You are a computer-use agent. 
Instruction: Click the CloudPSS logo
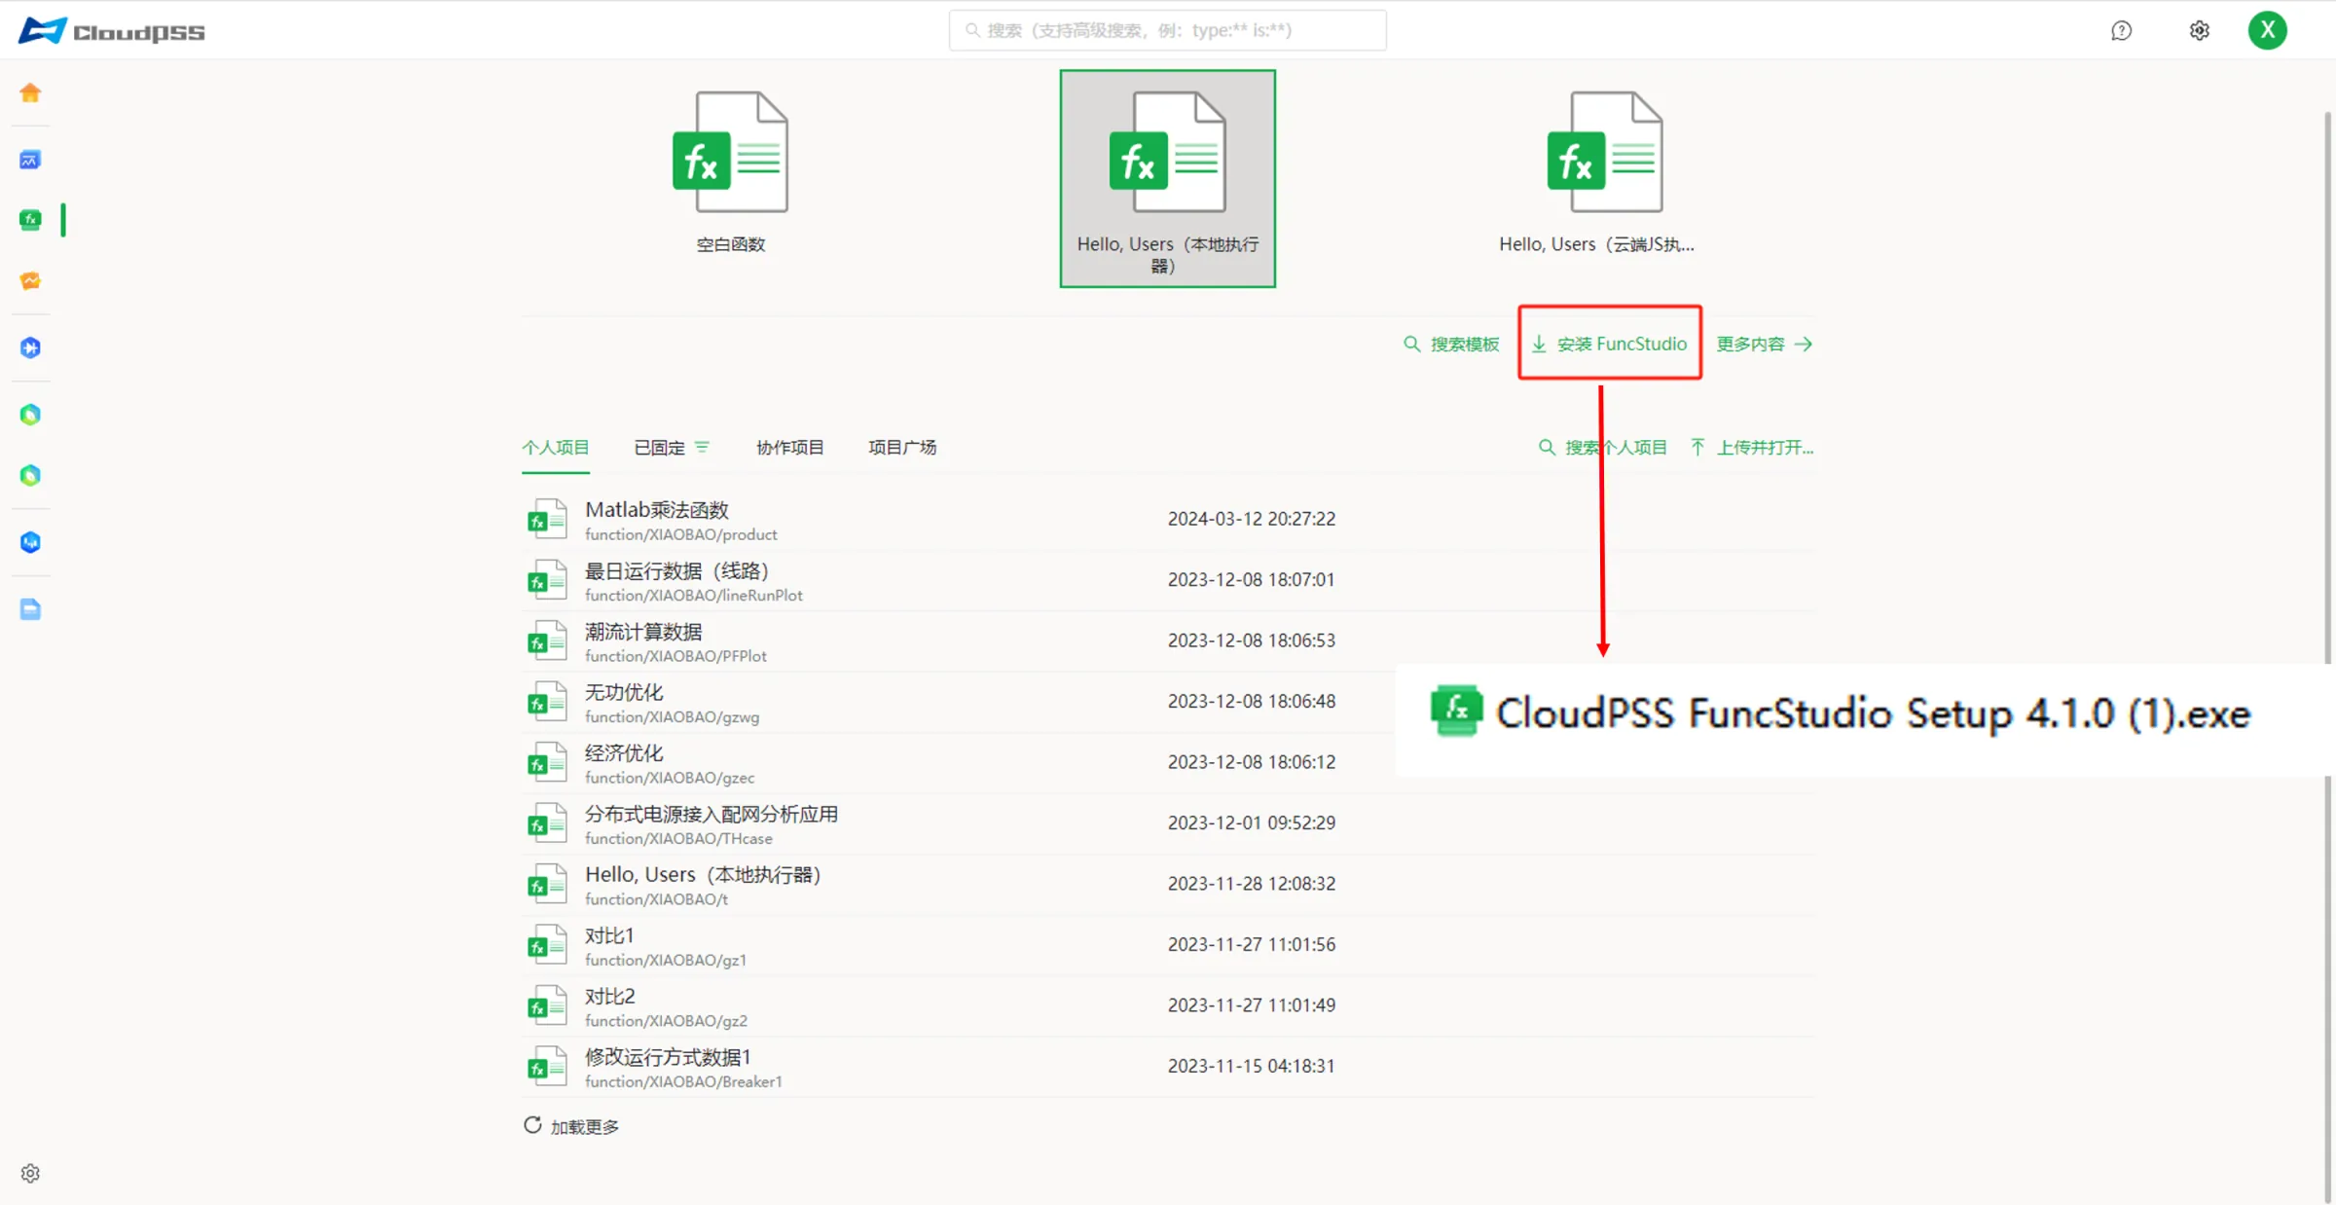(x=112, y=31)
